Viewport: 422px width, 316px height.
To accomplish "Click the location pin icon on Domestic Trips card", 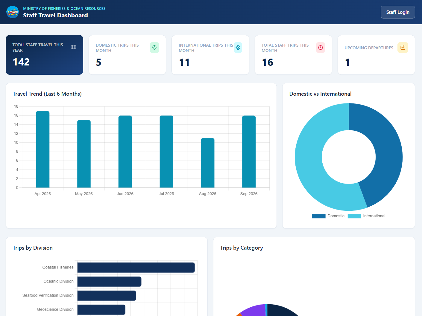I will click(154, 48).
